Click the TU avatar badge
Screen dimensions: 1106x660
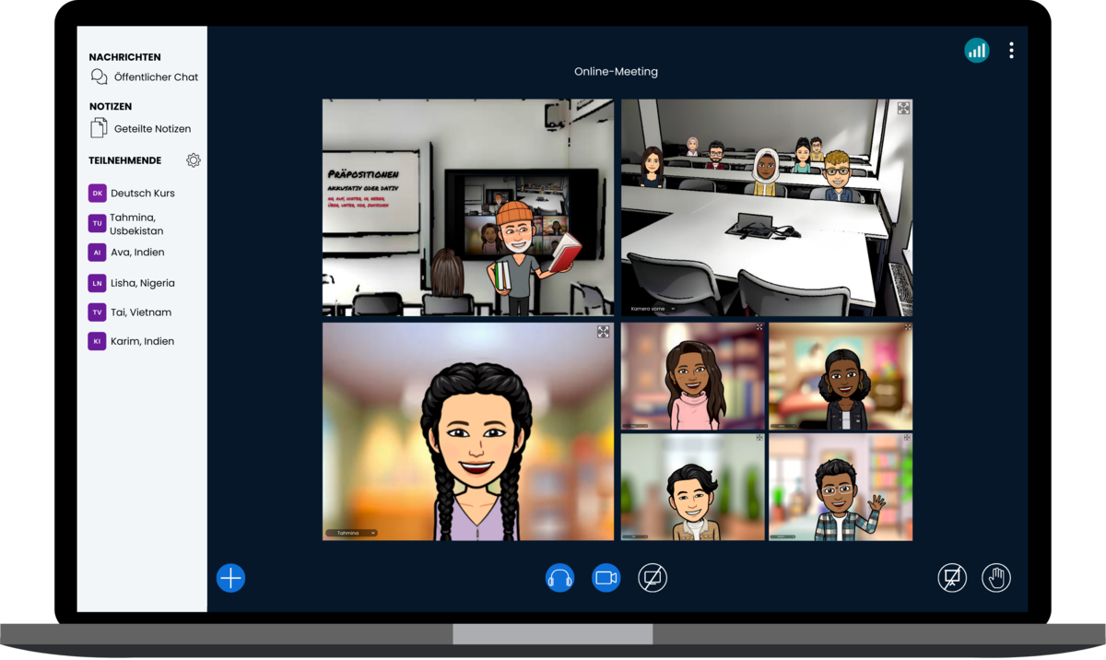click(x=97, y=223)
